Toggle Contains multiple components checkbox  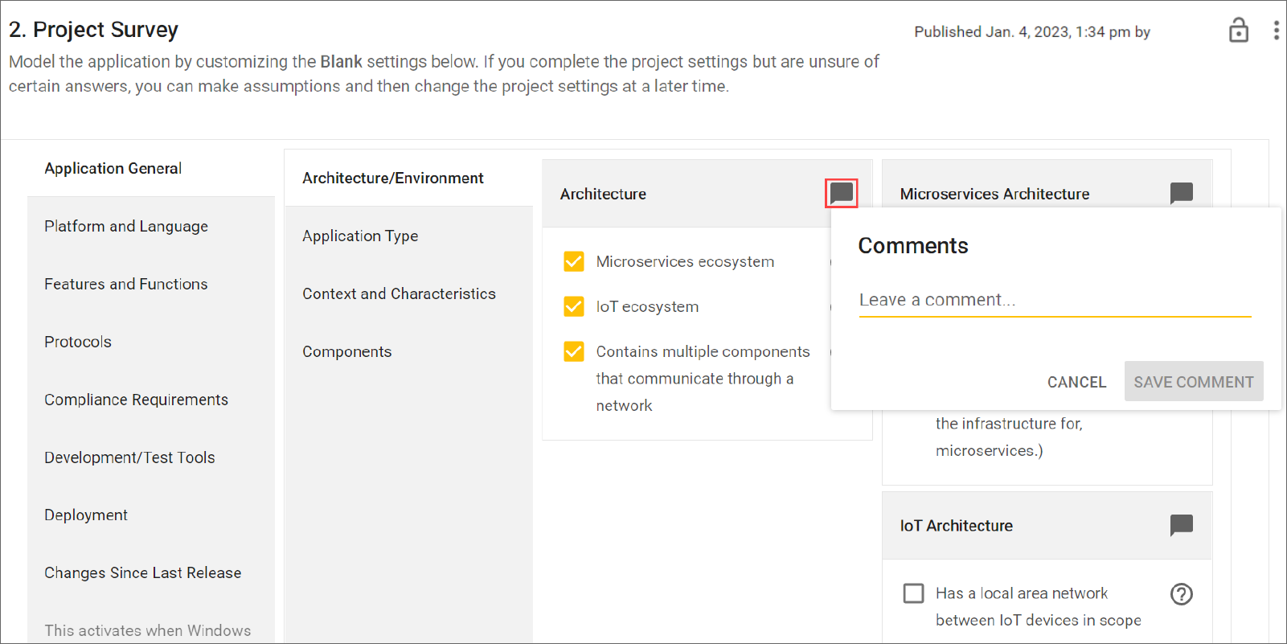click(574, 351)
